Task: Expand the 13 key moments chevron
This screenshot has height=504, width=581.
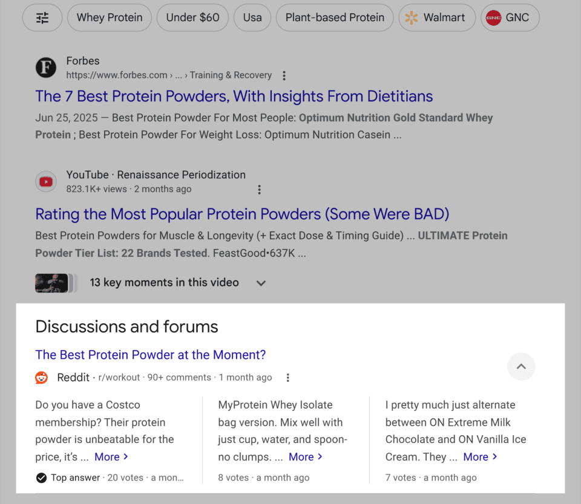Action: click(261, 283)
